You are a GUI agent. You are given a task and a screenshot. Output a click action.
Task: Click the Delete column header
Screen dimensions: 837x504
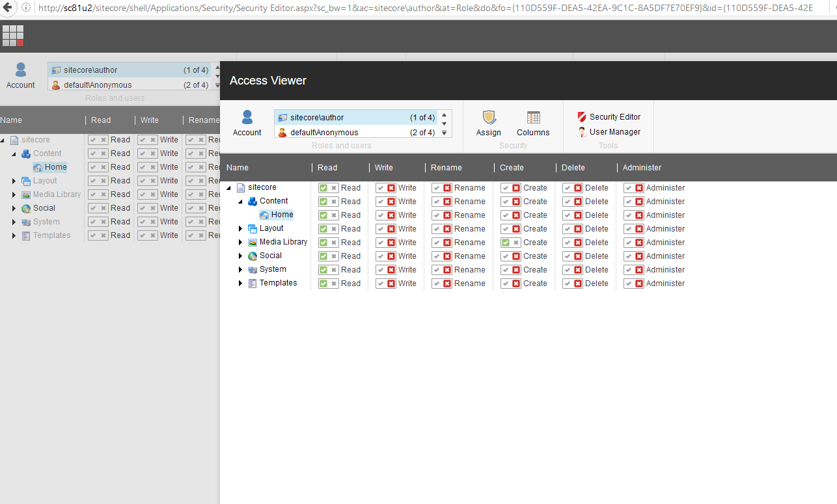(x=573, y=168)
